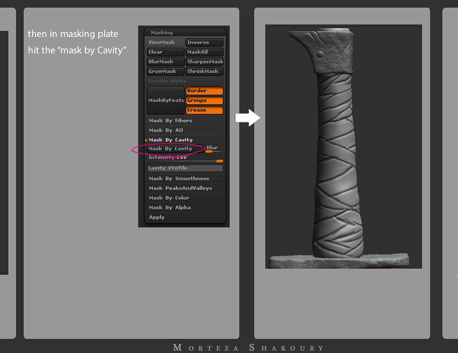This screenshot has height=353, width=458.
Task: Expand the Mask PeaksAndValleys section
Action: click(x=185, y=188)
